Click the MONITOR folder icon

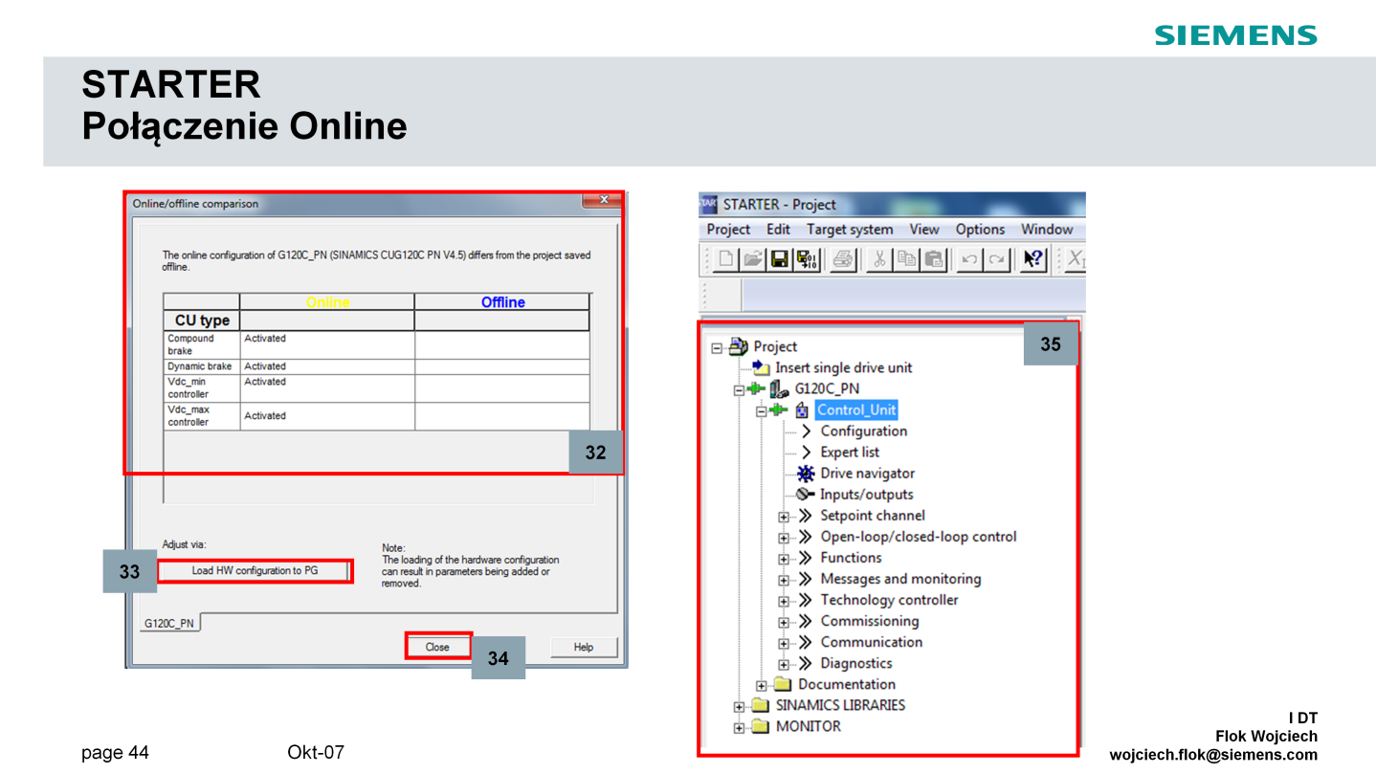pos(761,726)
